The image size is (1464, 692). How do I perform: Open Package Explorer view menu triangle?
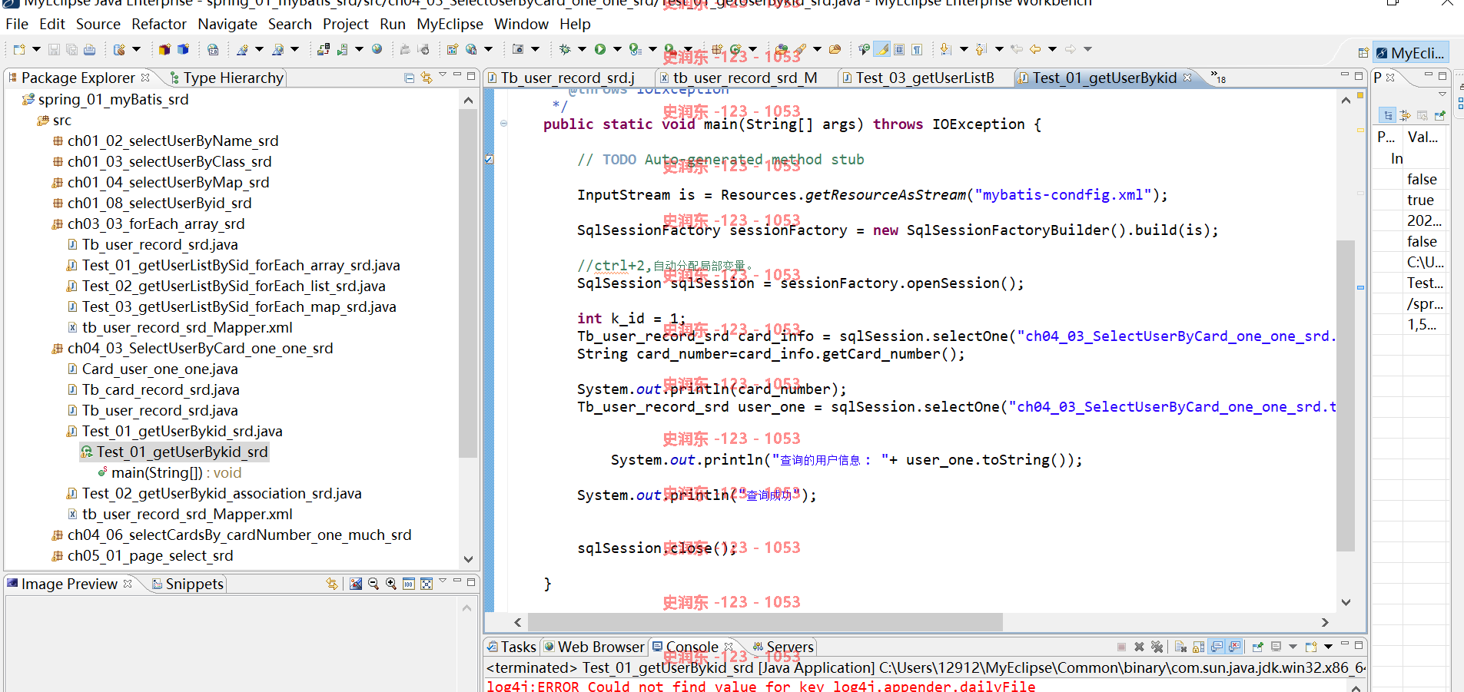443,75
